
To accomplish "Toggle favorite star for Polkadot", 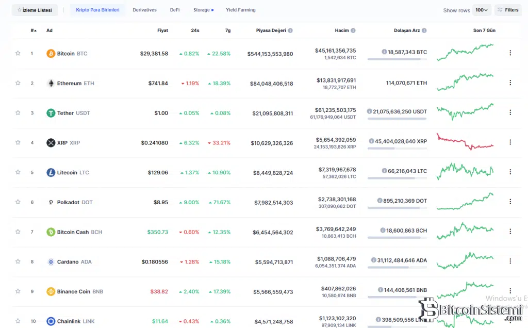I will point(18,202).
